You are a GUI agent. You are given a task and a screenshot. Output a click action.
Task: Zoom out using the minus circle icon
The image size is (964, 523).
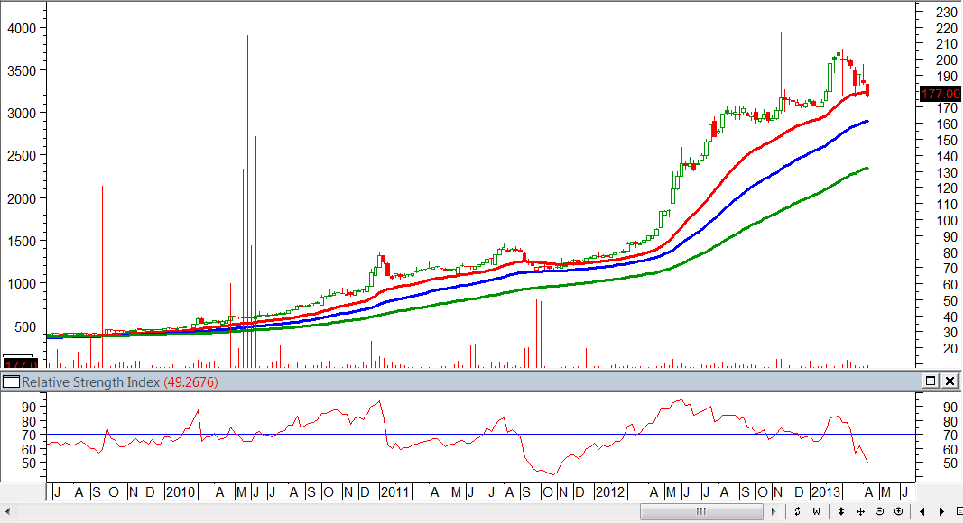pos(879,511)
